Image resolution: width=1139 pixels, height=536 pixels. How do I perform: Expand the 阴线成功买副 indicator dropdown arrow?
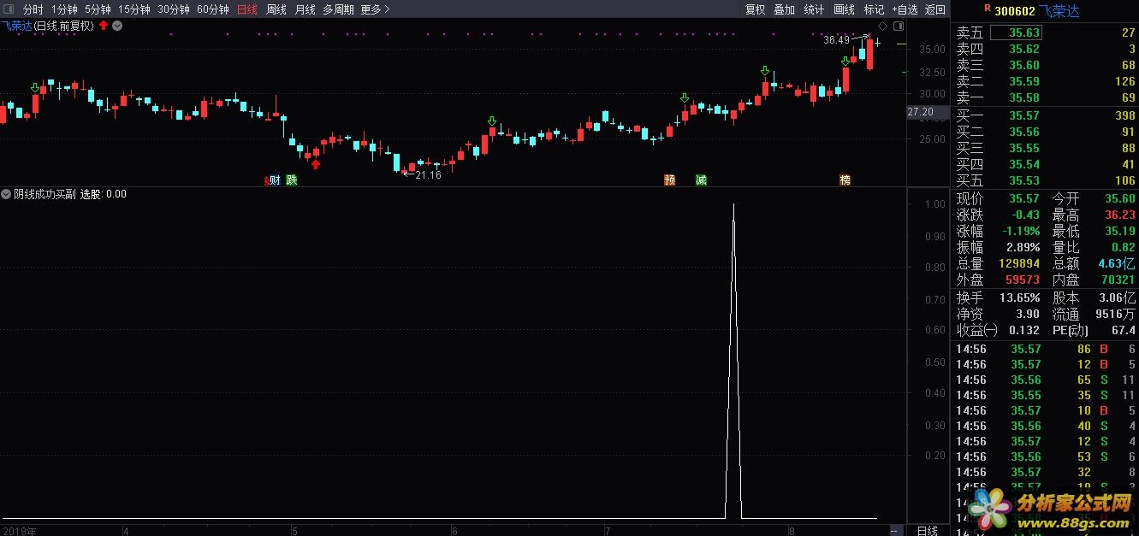(6, 194)
